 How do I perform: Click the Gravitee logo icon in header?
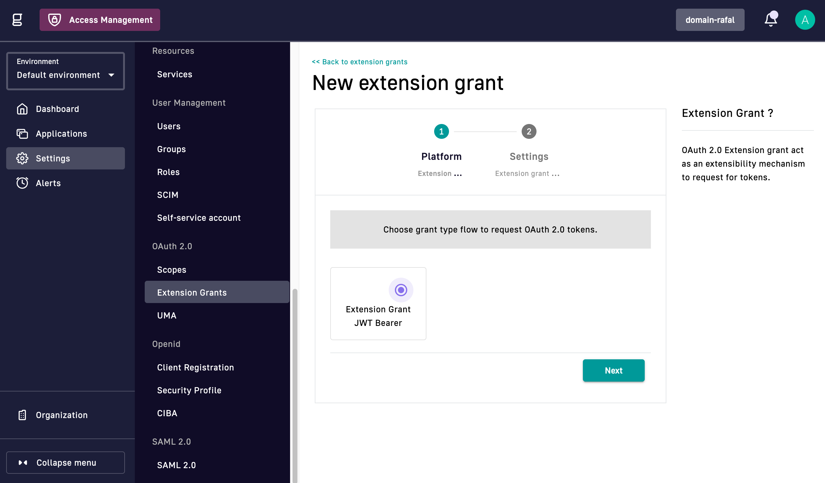[x=17, y=20]
